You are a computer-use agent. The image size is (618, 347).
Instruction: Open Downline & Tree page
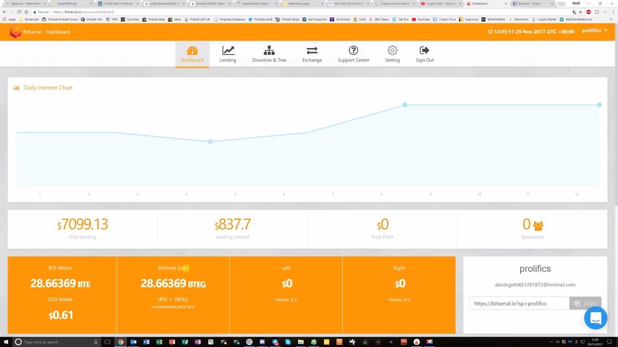click(x=269, y=54)
